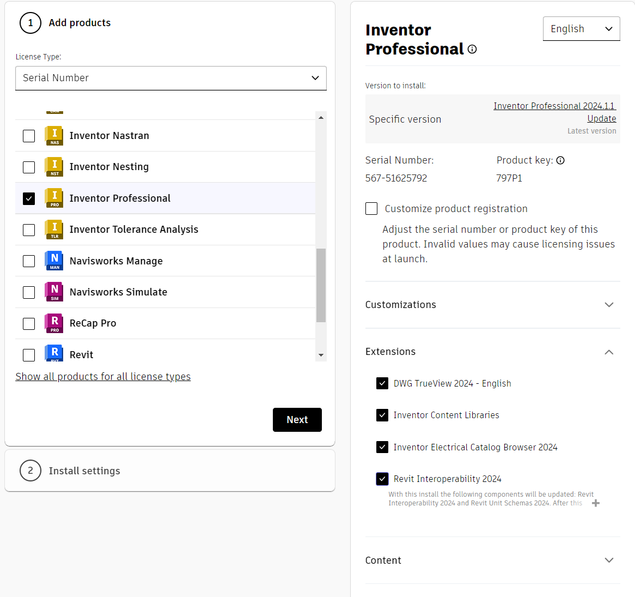The width and height of the screenshot is (635, 597).
Task: Click the Navisworks Manage product icon
Action: click(54, 261)
